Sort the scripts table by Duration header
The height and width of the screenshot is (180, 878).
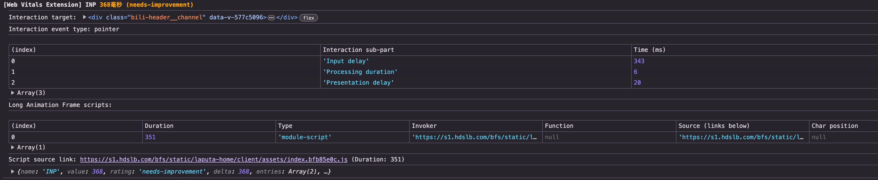pyautogui.click(x=159, y=126)
